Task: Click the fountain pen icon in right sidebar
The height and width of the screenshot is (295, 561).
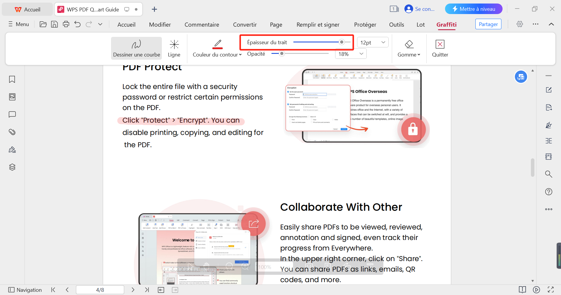Action: click(x=549, y=125)
